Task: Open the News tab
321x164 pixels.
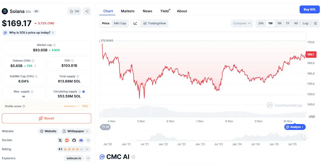Action: pos(147,11)
